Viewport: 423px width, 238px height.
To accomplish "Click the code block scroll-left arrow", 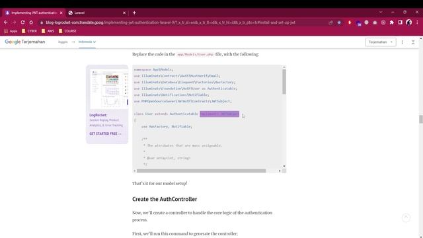I will pos(135,171).
